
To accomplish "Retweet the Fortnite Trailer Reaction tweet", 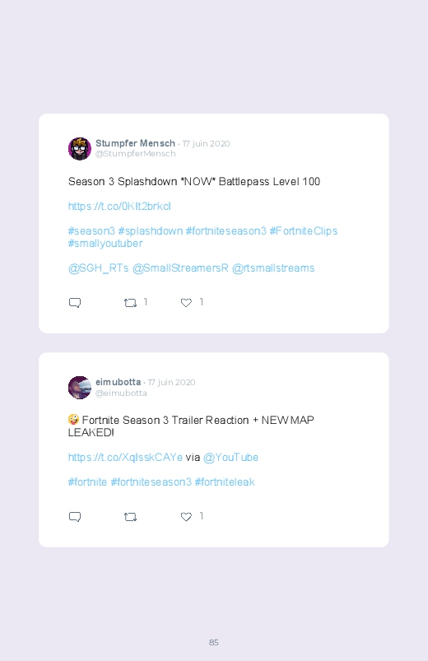I will pyautogui.click(x=130, y=517).
